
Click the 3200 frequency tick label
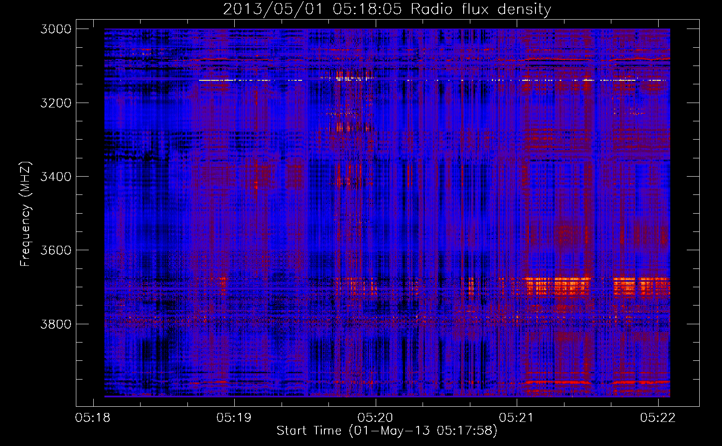coord(56,103)
